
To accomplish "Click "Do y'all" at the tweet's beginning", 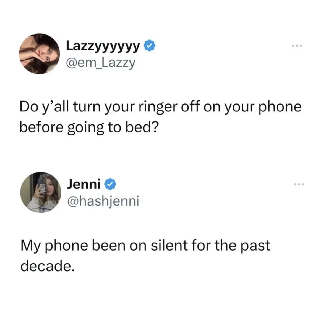I will pos(44,108).
